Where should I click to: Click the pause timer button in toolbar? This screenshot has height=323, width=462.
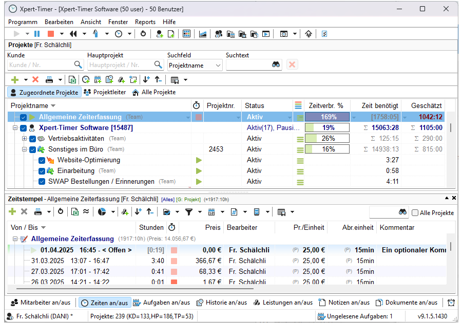(x=37, y=34)
